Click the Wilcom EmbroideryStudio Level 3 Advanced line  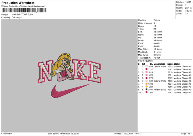click(x=23, y=6)
